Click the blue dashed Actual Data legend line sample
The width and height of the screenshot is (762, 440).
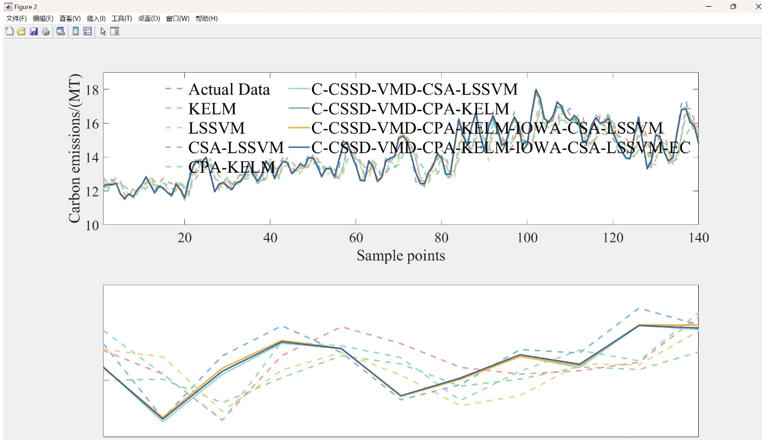(174, 89)
